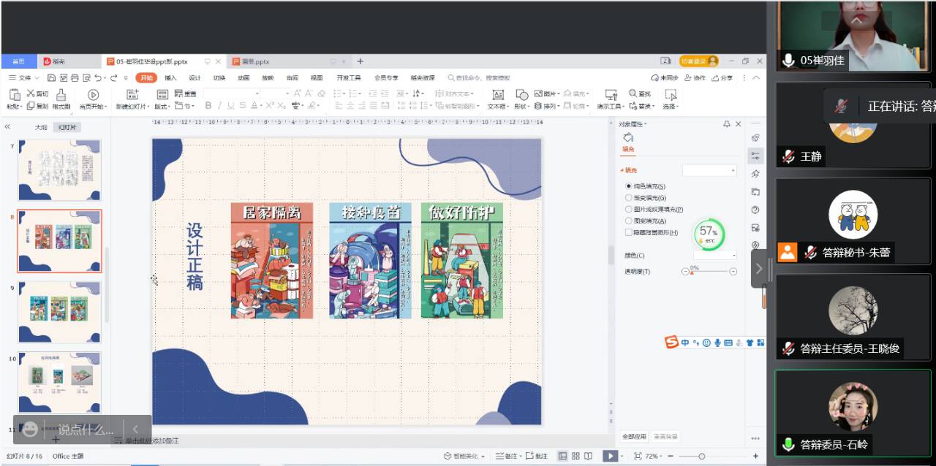Enable the hide background graphics (隐藏背景图形) checkbox
This screenshot has height=466, width=936.
pyautogui.click(x=629, y=232)
